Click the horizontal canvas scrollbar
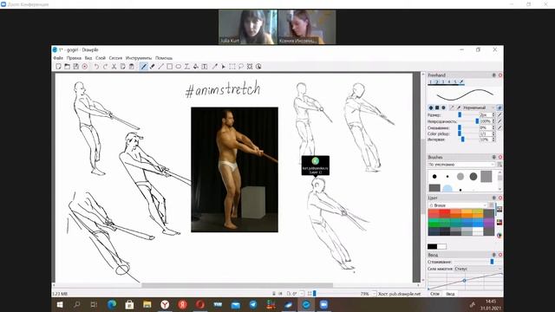 coord(237,285)
